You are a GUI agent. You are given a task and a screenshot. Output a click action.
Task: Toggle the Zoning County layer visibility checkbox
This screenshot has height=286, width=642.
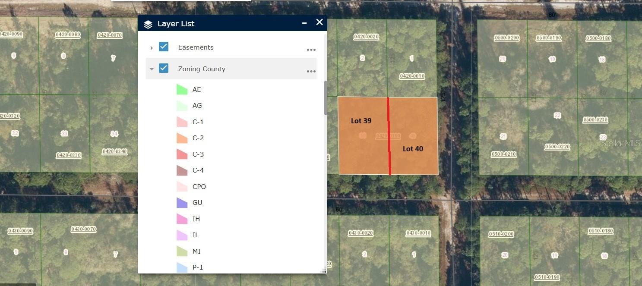(164, 68)
